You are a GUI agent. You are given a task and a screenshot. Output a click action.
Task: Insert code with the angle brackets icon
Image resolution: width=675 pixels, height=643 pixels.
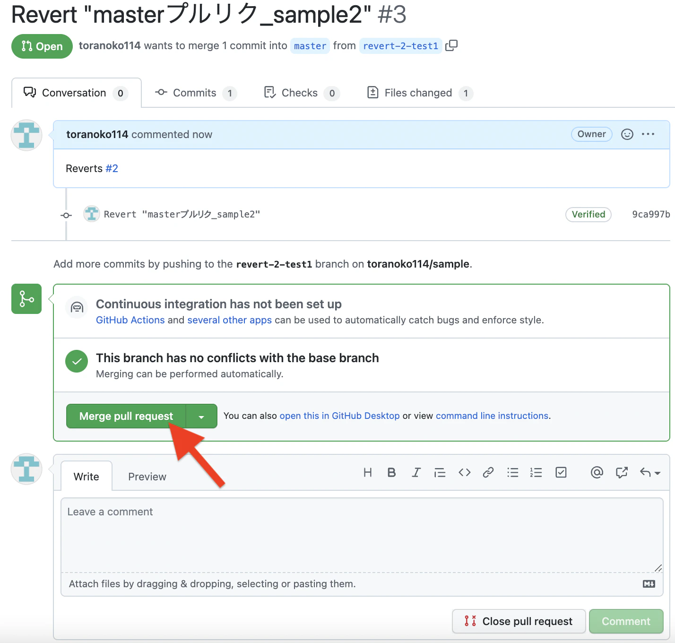465,472
